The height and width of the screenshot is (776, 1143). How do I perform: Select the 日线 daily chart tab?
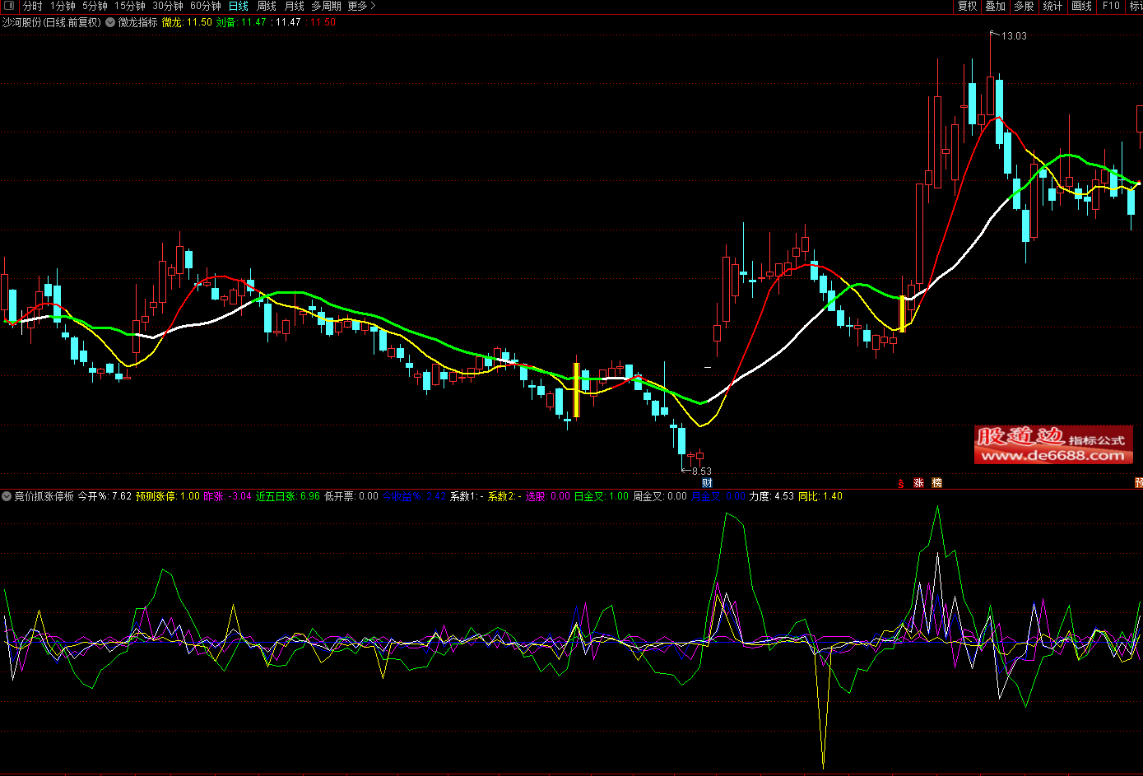coord(239,6)
